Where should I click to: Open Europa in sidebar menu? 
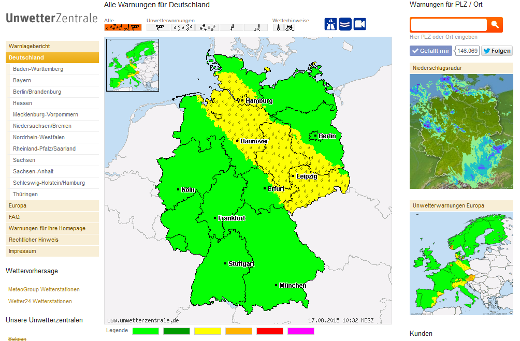(52, 205)
